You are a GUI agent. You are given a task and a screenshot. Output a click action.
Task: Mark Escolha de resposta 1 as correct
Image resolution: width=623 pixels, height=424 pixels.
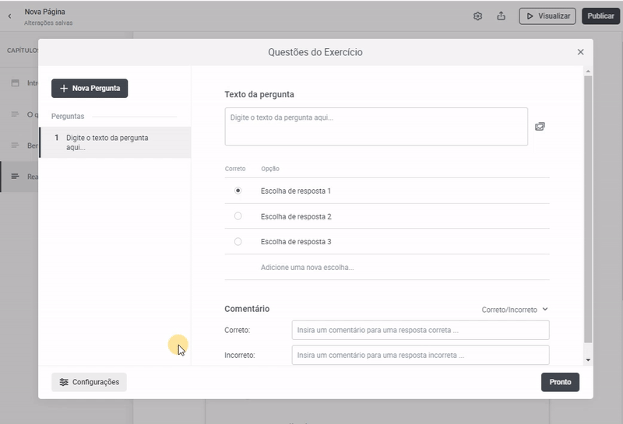coord(238,191)
